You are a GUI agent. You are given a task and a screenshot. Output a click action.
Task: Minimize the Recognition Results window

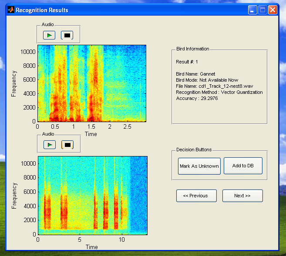[252, 10]
